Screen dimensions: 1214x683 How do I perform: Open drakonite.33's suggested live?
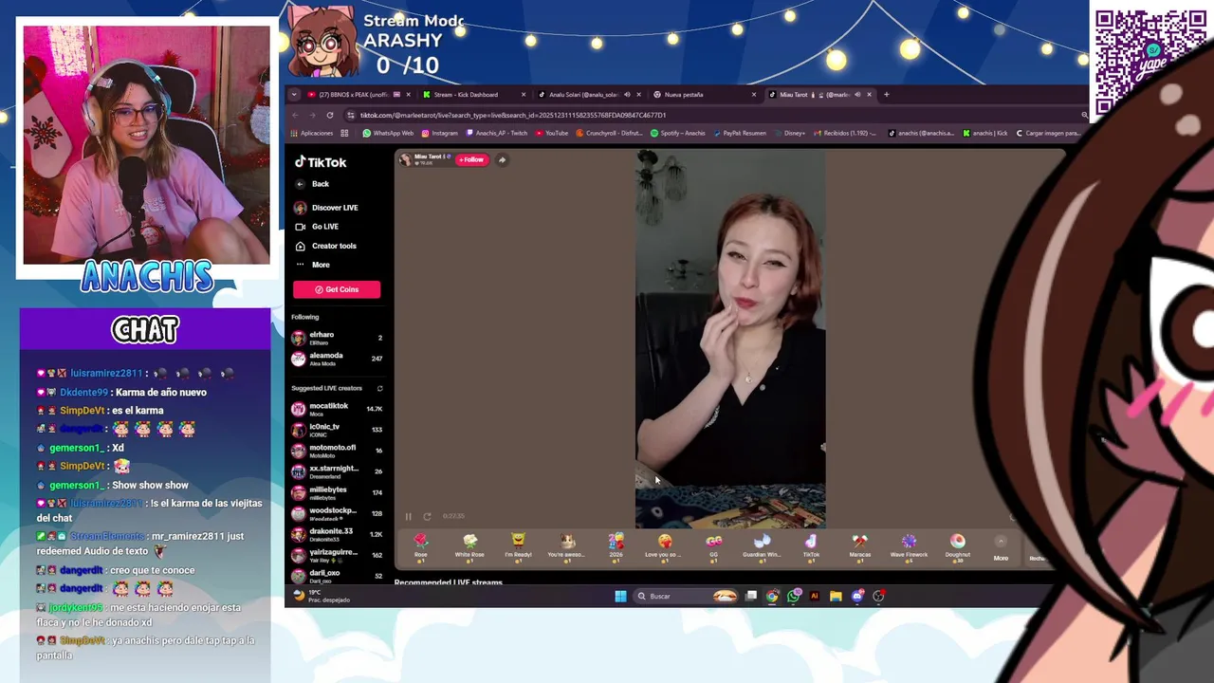(338, 534)
